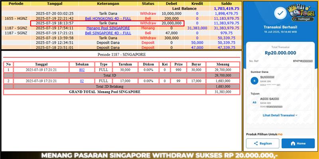
Task: Click the Tujuan label
Action: tap(255, 94)
